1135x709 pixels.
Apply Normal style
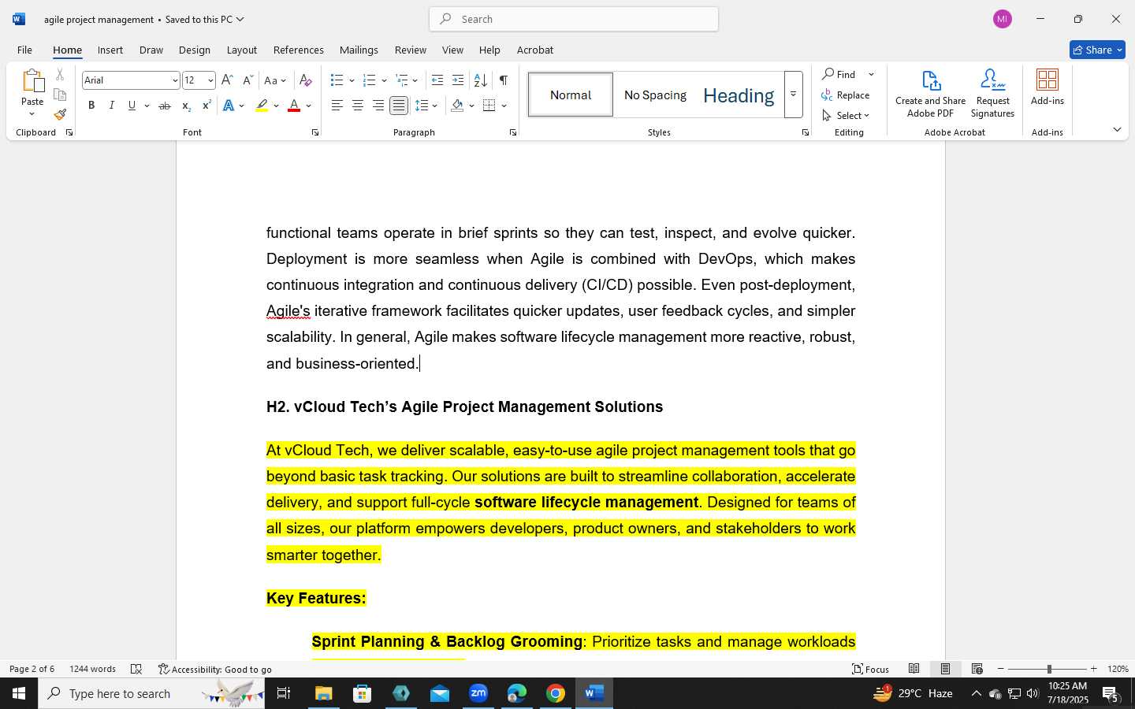571,95
